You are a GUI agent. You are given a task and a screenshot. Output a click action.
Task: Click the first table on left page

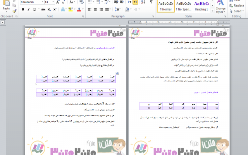tap(76, 79)
